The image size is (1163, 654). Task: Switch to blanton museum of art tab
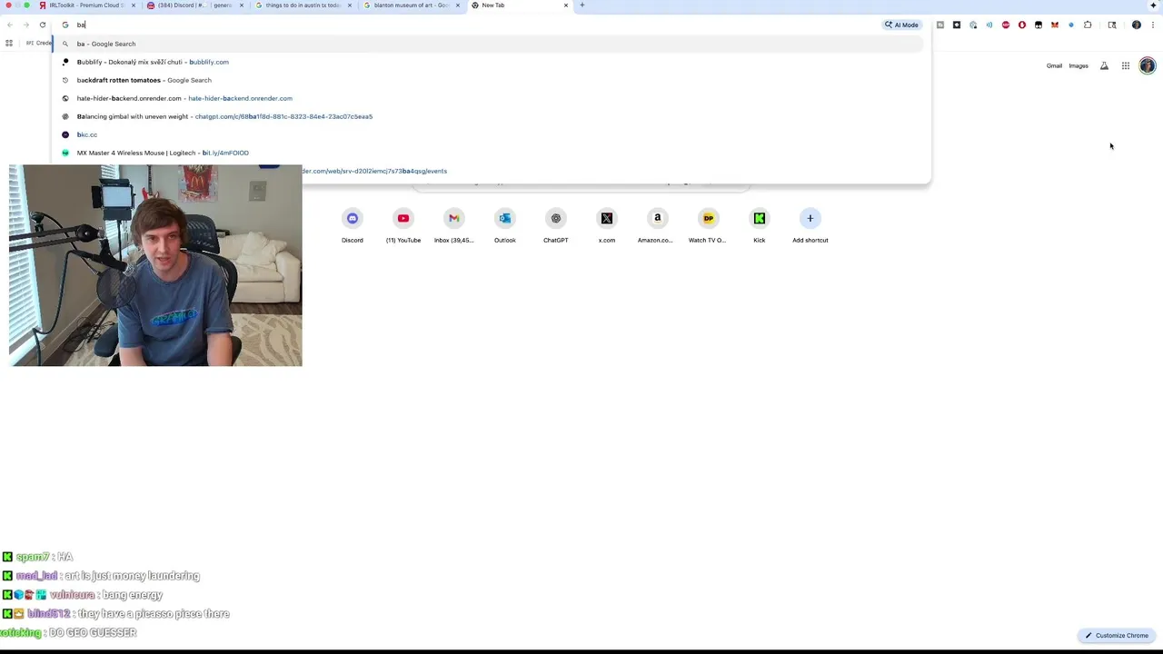pyautogui.click(x=411, y=5)
